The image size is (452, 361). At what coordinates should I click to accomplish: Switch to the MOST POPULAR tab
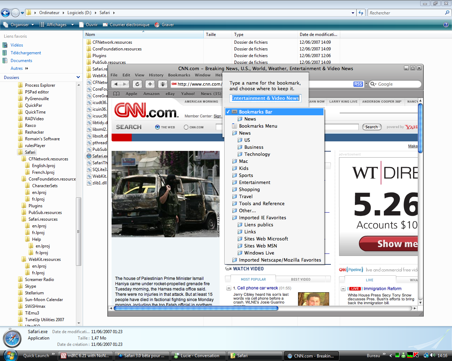253,279
